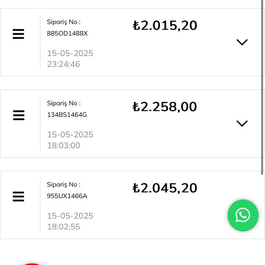The width and height of the screenshot is (265, 265).
Task: Tap the menu icon for order 955UX1466A
Action: point(19,196)
